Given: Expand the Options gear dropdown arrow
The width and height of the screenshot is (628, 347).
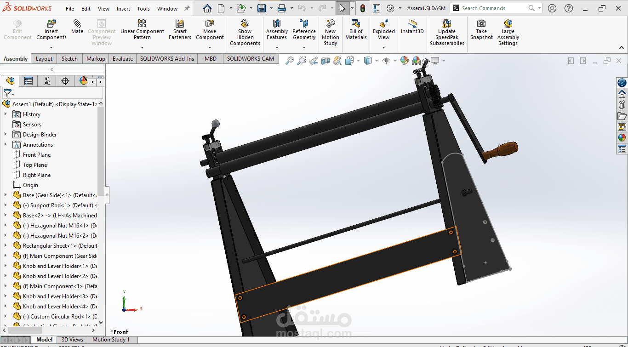Looking at the screenshot, I should pos(400,8).
